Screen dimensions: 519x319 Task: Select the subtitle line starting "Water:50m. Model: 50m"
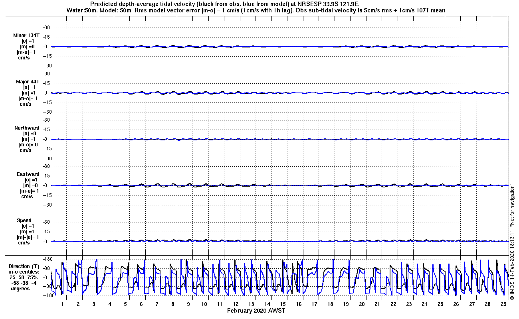256,10
